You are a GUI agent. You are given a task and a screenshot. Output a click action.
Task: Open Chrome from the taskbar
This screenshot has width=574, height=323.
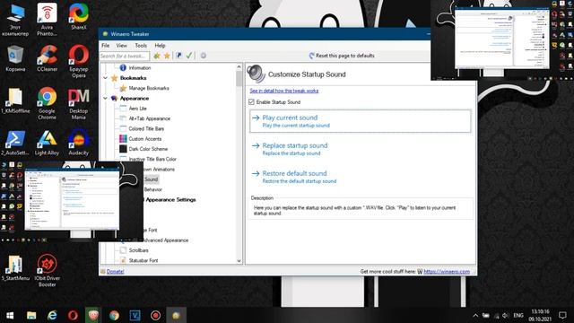point(114,315)
